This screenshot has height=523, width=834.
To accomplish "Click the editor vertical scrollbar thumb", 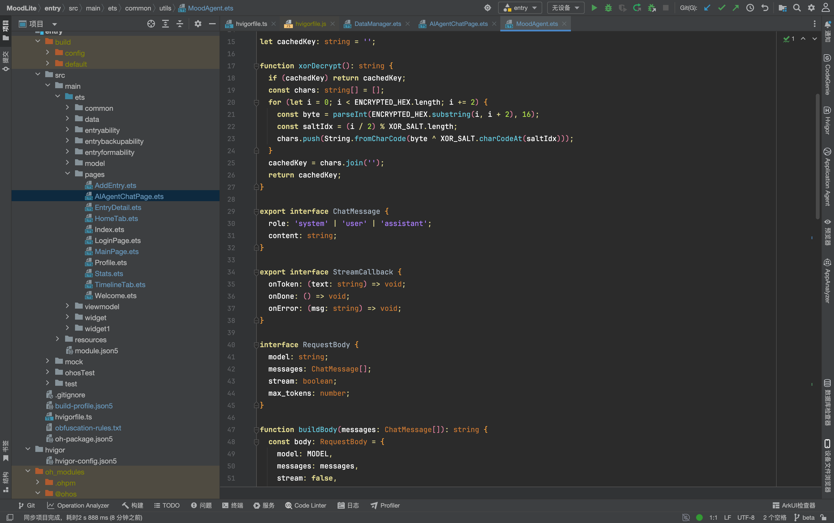I will (x=818, y=156).
